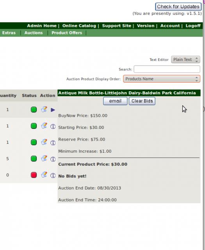This screenshot has height=250, width=205.
Task: Open the Auctions menu
Action: click(x=34, y=33)
